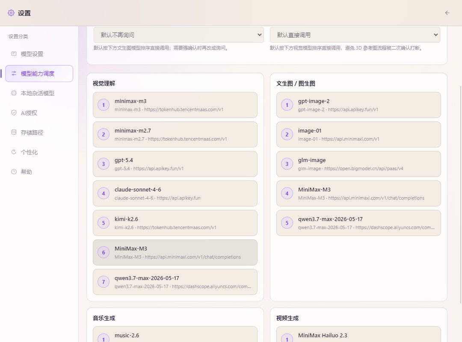Click the 视频生成 section heading
Screen dimensions: 462x342
287,318
